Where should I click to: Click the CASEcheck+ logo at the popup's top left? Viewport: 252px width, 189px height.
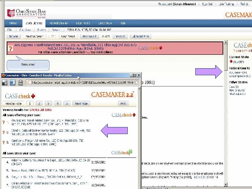click(x=20, y=96)
